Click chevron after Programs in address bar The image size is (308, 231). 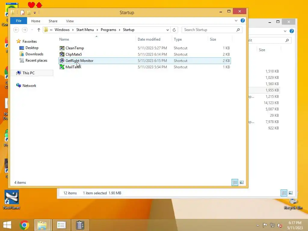[119, 30]
